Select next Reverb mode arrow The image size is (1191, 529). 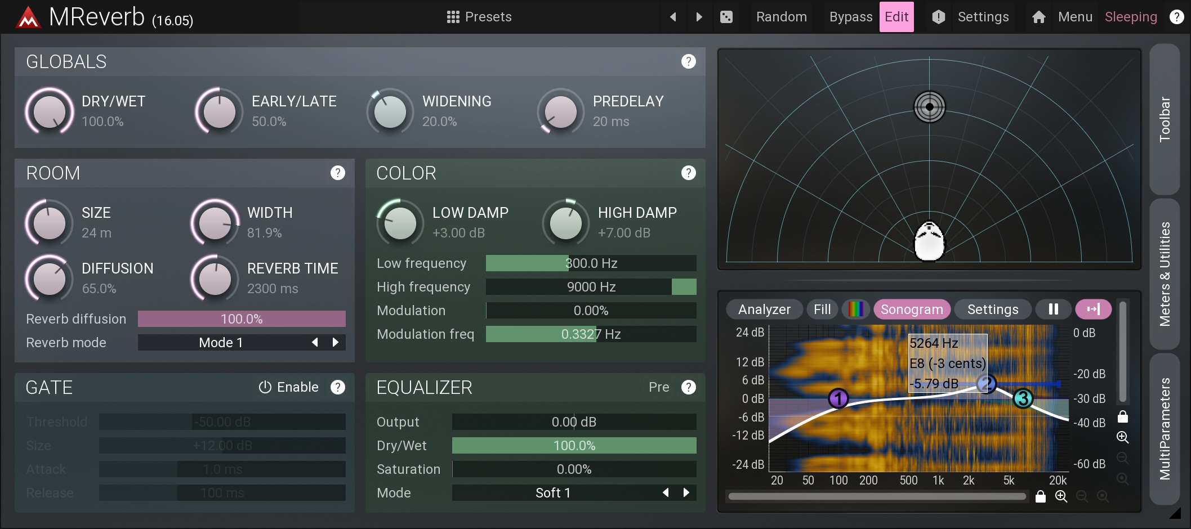[x=336, y=342]
